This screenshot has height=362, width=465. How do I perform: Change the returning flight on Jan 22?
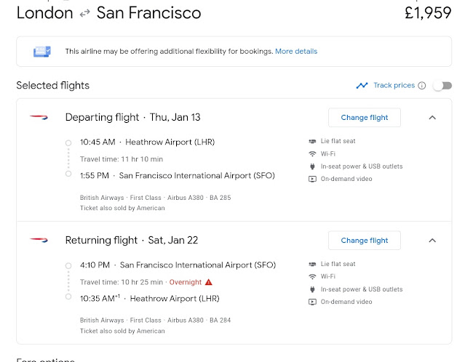coord(365,241)
